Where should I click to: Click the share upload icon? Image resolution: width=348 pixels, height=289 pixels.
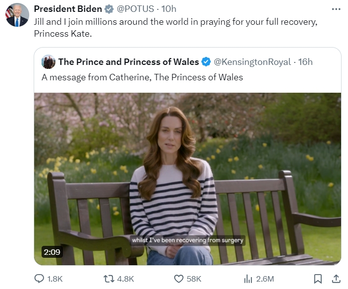[x=336, y=279]
